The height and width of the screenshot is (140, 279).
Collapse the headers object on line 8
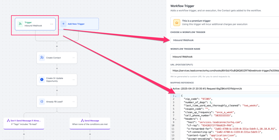[175, 119]
